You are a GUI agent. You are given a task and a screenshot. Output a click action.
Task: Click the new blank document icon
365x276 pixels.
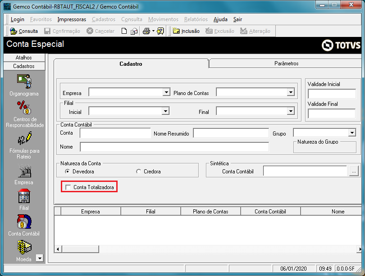pos(124,31)
